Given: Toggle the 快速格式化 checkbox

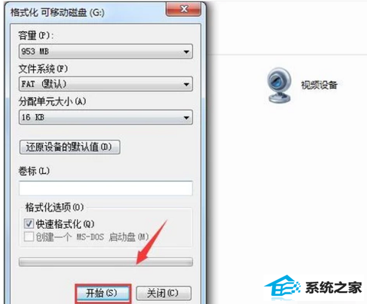Looking at the screenshot, I should pyautogui.click(x=29, y=224).
